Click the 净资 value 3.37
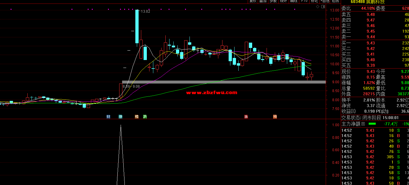Screen dimensions: 409x185 pyautogui.click(x=371, y=106)
